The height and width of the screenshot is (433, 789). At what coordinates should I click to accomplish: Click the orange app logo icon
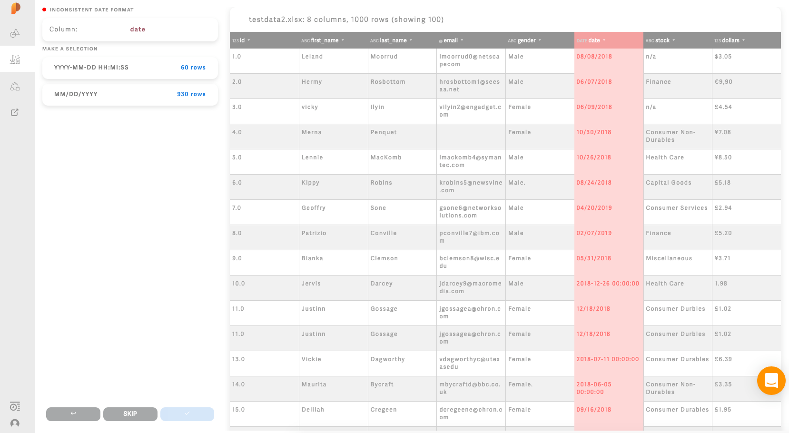coord(16,8)
